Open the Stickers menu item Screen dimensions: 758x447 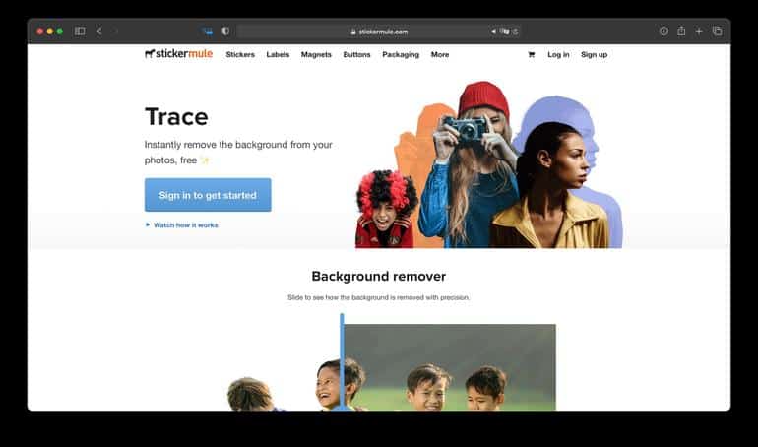tap(240, 55)
